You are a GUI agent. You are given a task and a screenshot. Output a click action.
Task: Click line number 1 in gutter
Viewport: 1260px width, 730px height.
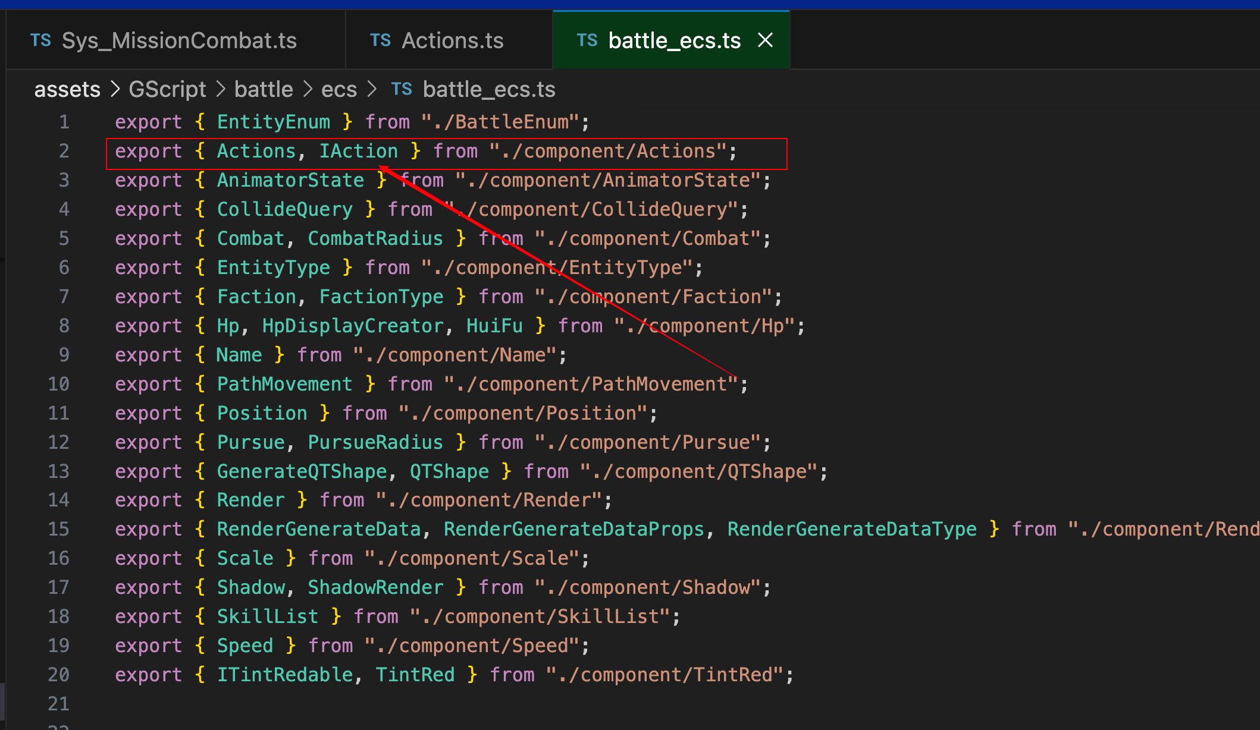(64, 122)
